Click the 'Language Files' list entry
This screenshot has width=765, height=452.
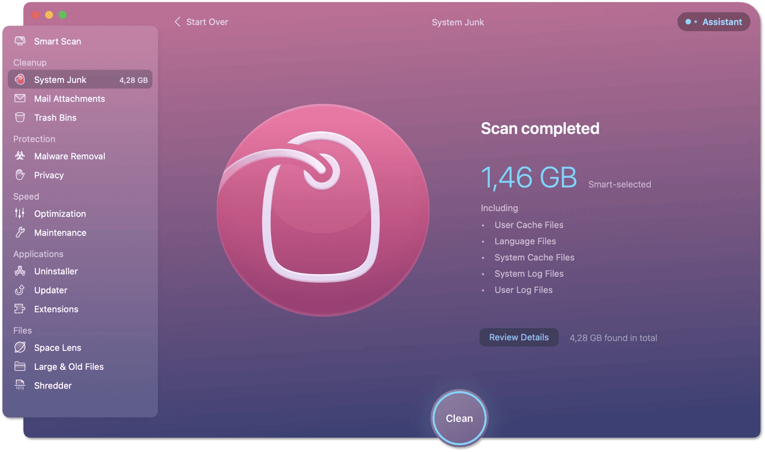pos(525,241)
